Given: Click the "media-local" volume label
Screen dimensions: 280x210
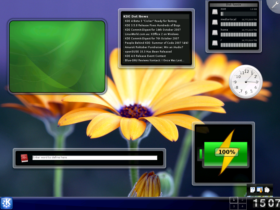Looking at the screenshot, I should click(x=228, y=19).
